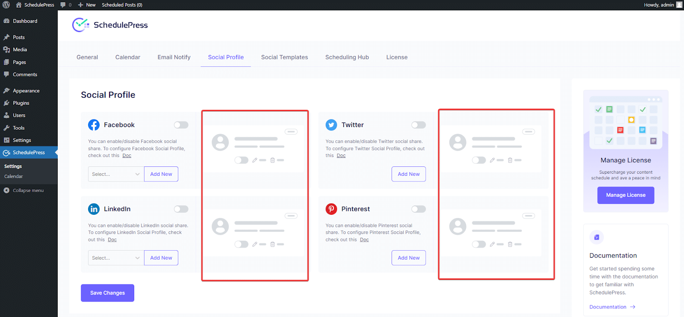Click Add New for Pinterest
Viewport: 684px width, 317px height.
coord(409,258)
